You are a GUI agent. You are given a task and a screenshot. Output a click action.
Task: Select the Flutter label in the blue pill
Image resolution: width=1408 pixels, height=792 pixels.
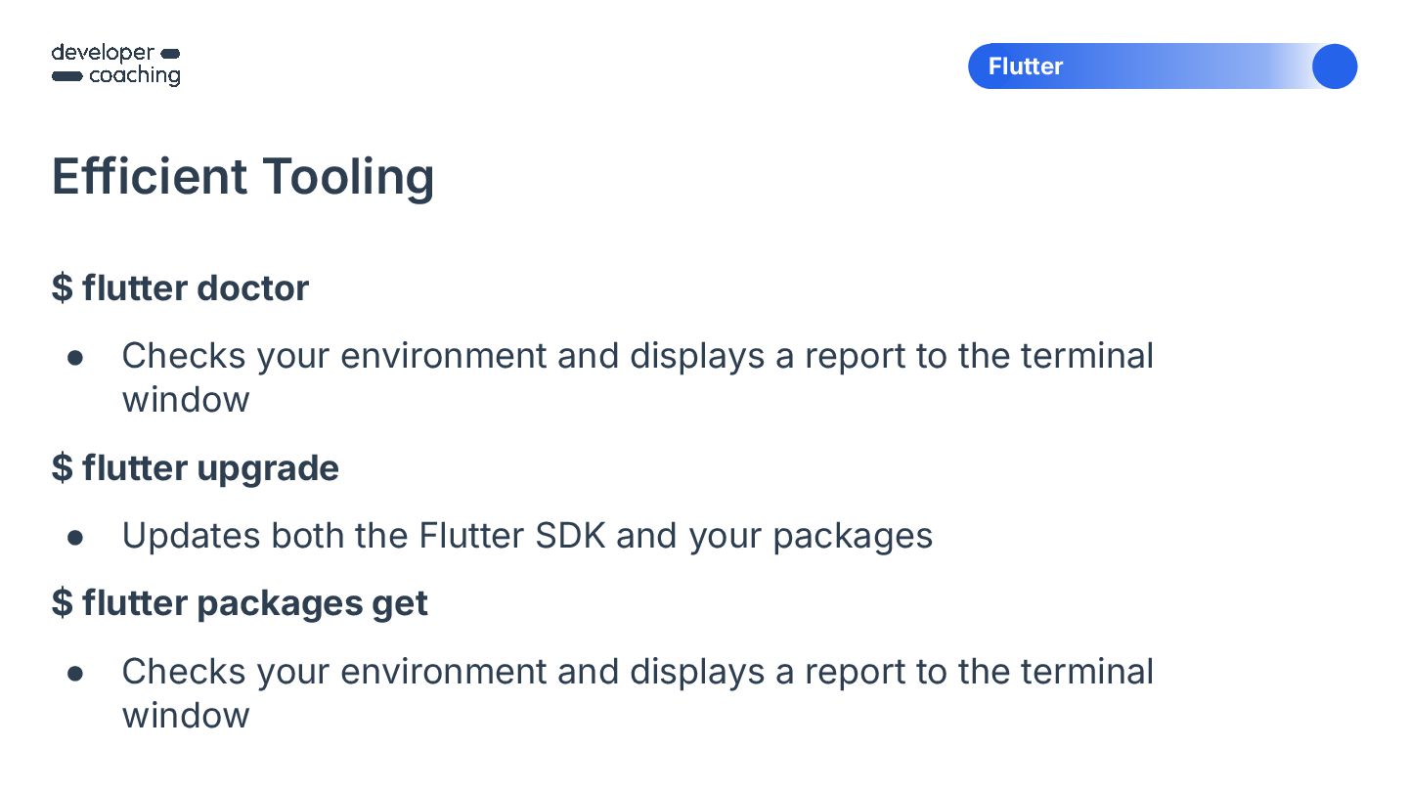click(1025, 66)
